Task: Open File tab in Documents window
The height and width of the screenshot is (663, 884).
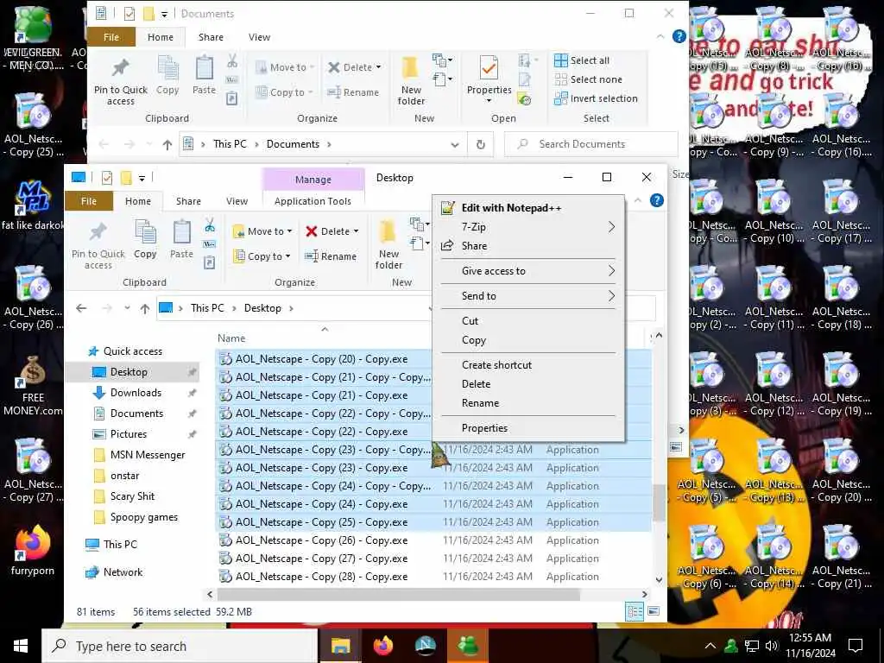Action: 111,37
